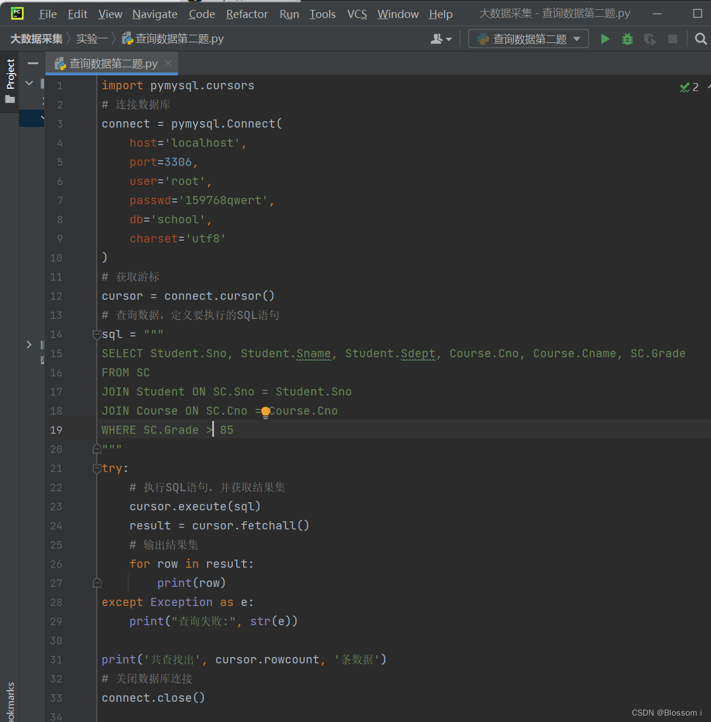Open the Bookmarks tool window
The image size is (711, 722).
[x=10, y=703]
